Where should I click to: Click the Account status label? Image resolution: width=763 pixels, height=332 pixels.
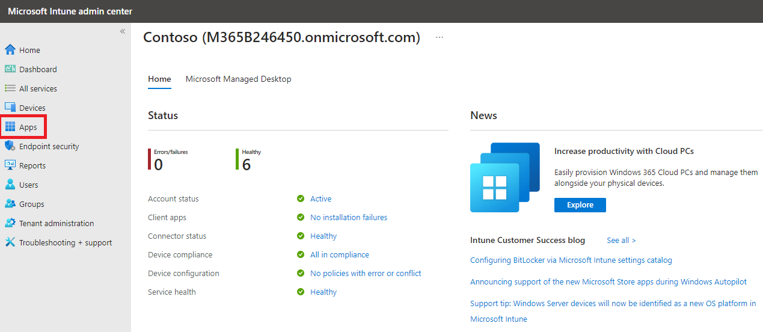point(173,198)
